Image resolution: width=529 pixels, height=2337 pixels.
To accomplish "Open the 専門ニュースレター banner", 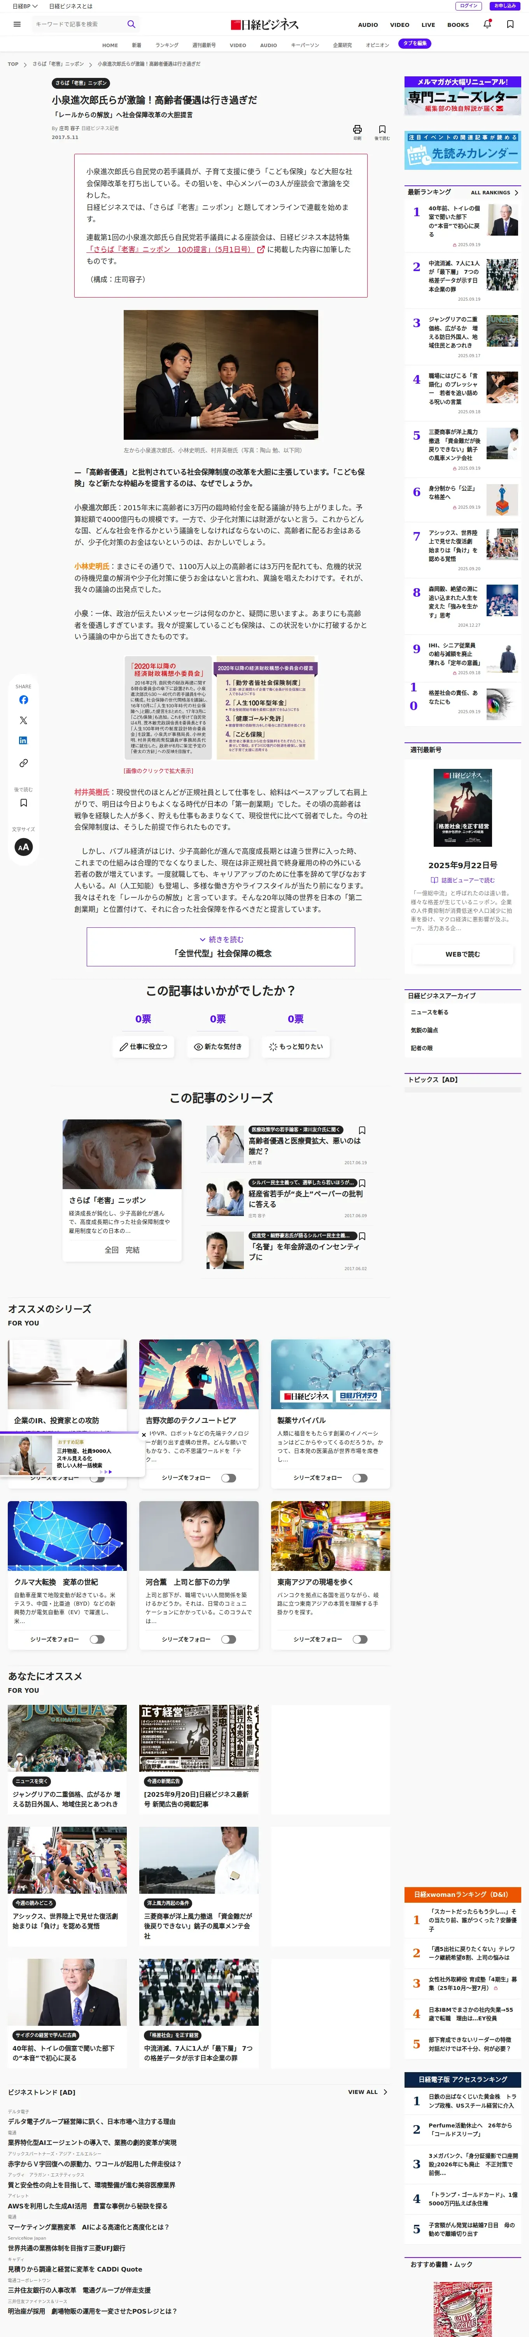I will 463,95.
